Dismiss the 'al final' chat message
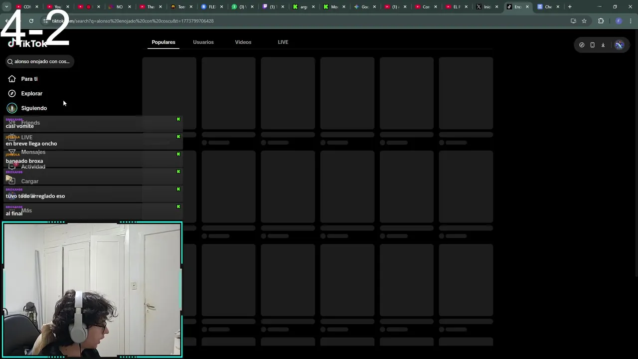Viewport: 638px width, 359px height. [x=178, y=206]
